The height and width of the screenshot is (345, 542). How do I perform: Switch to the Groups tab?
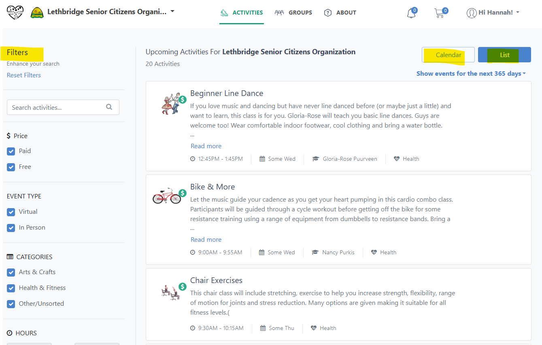pos(293,13)
